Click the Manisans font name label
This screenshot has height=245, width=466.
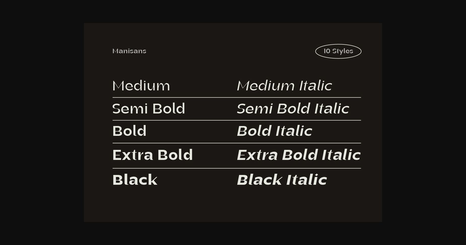tap(129, 51)
